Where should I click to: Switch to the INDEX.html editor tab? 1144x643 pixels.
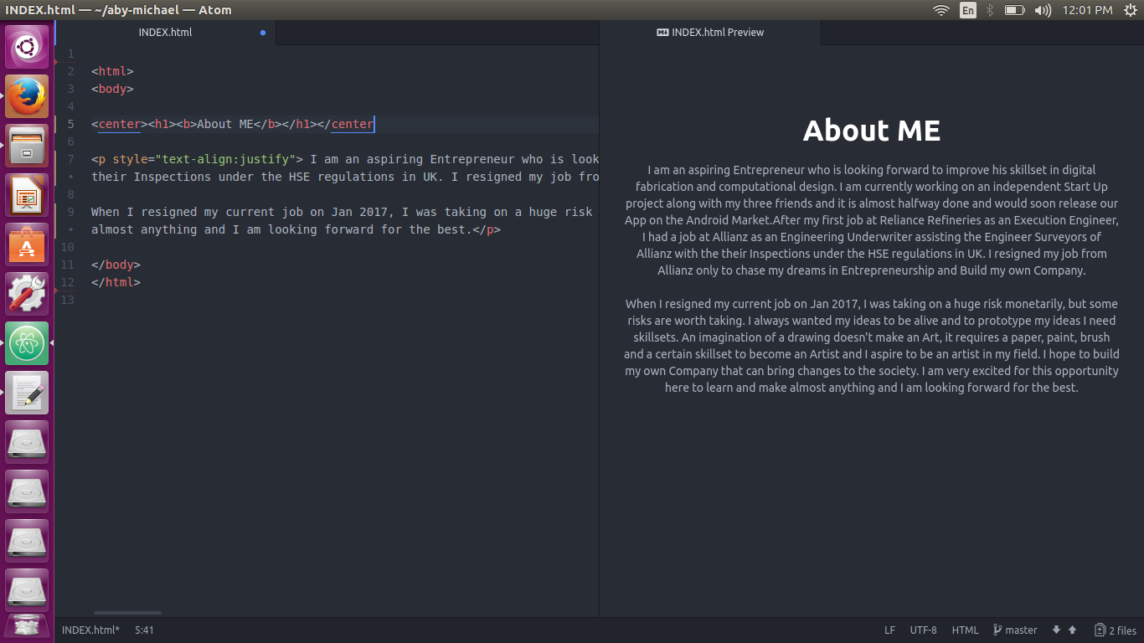pyautogui.click(x=165, y=33)
